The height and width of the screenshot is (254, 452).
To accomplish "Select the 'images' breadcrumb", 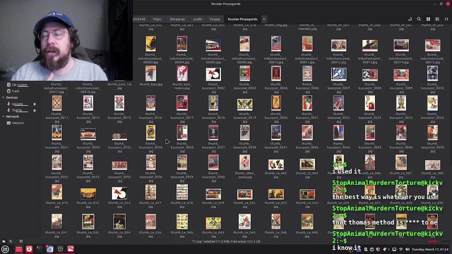I will click(215, 19).
